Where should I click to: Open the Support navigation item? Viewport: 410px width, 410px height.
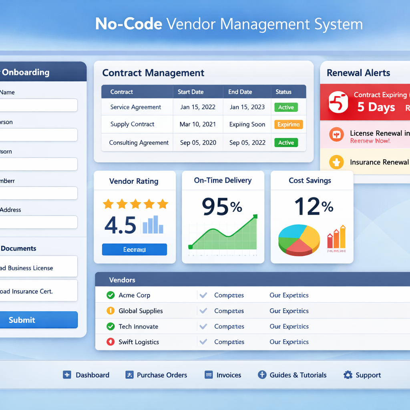362,375
